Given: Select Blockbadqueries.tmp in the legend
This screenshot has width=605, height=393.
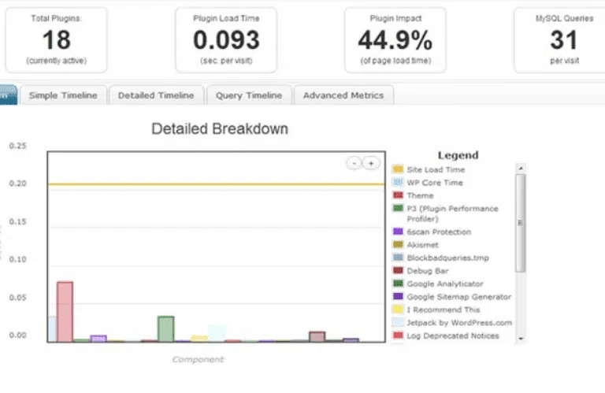Looking at the screenshot, I should click(x=398, y=258).
